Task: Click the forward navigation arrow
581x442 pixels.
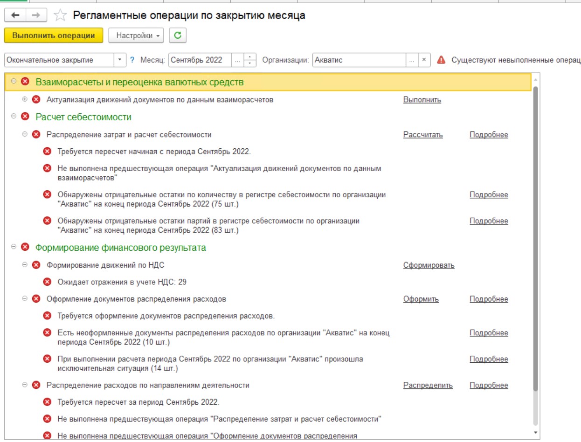Action: 36,15
